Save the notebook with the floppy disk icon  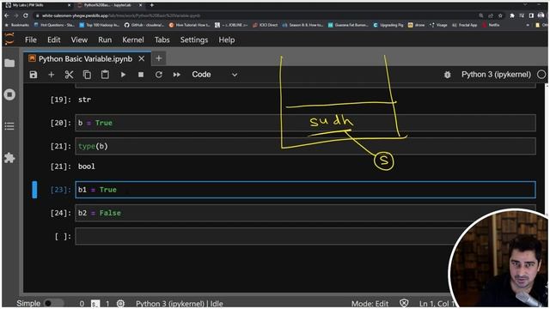[x=34, y=75]
